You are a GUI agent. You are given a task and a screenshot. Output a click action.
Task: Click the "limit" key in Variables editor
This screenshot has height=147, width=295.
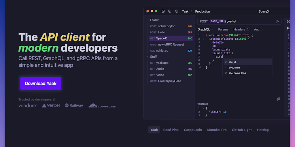(215, 112)
